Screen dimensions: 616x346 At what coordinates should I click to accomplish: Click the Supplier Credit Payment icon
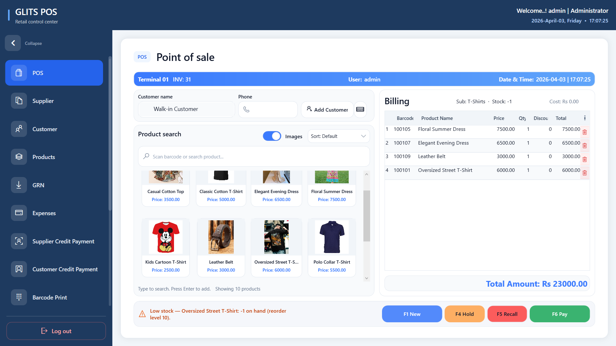coord(19,241)
